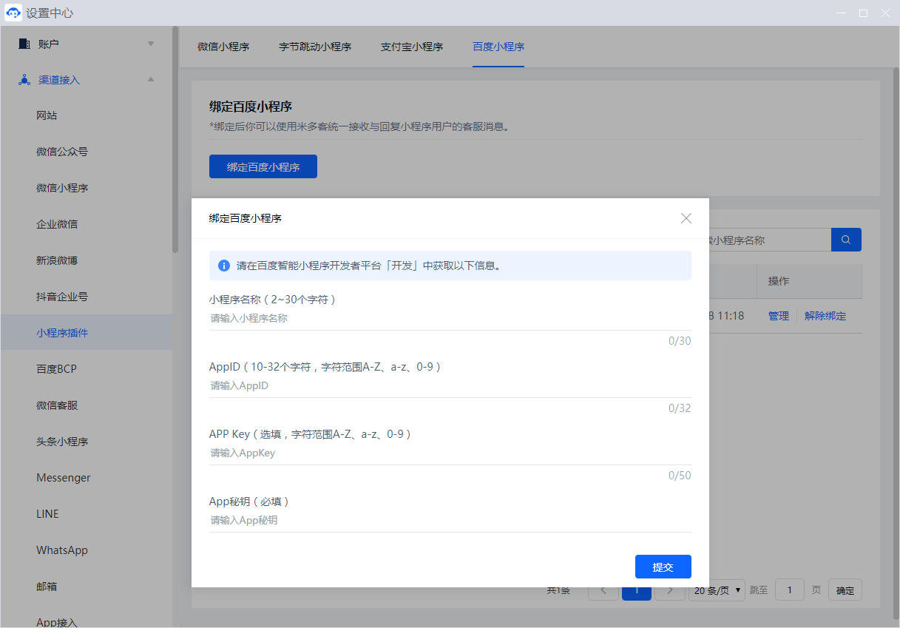This screenshot has width=900, height=628.
Task: Click the blue info icon in dialog
Action: pyautogui.click(x=223, y=266)
